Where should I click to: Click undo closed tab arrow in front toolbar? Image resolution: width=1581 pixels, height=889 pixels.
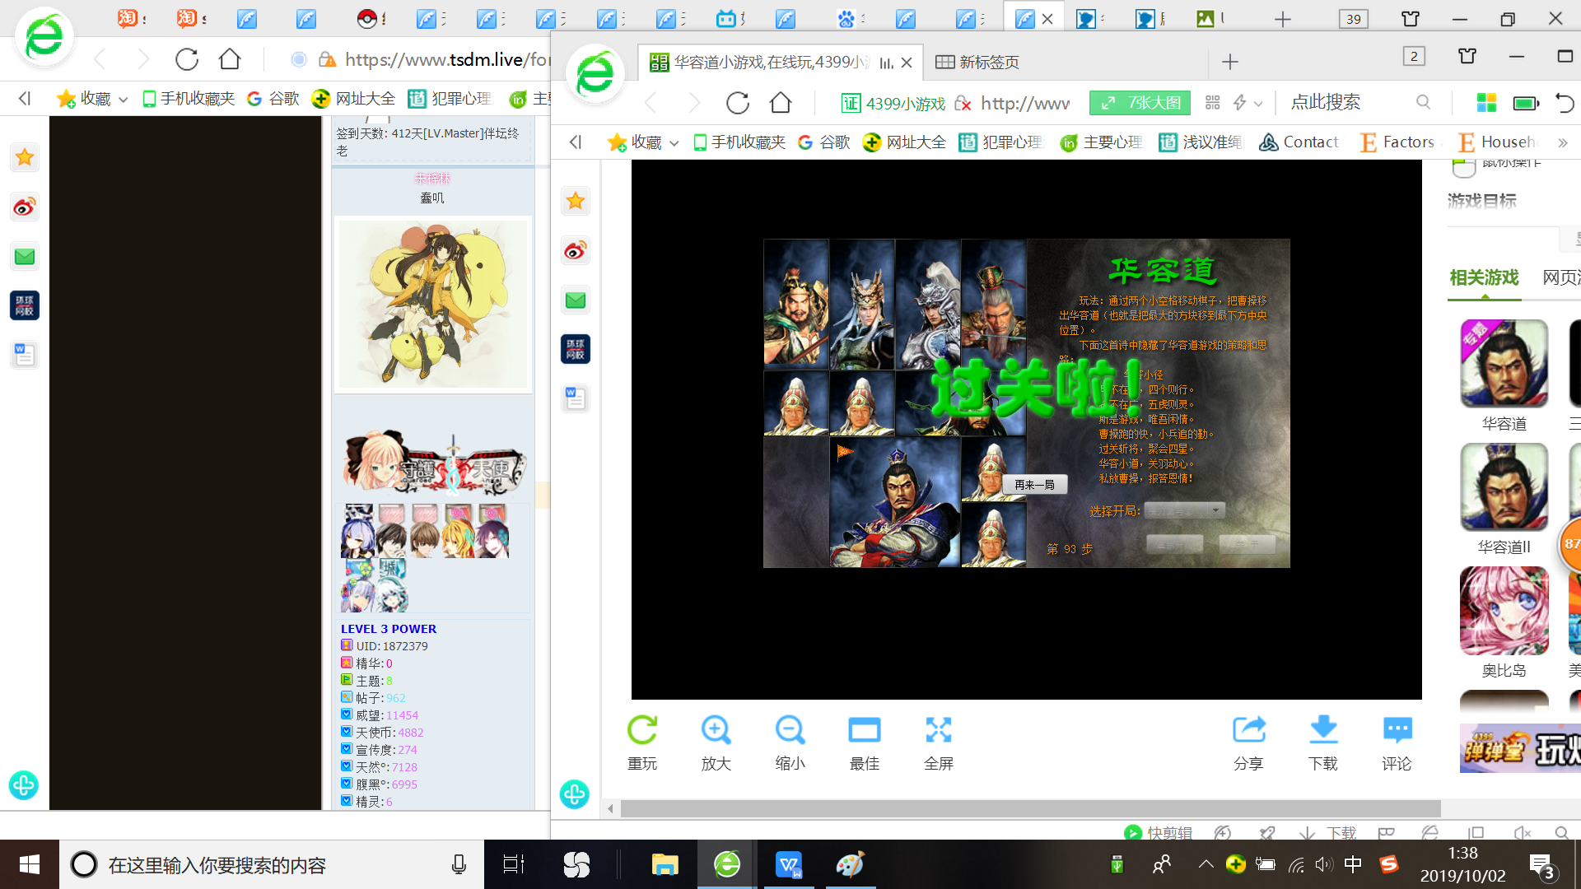(x=1565, y=103)
